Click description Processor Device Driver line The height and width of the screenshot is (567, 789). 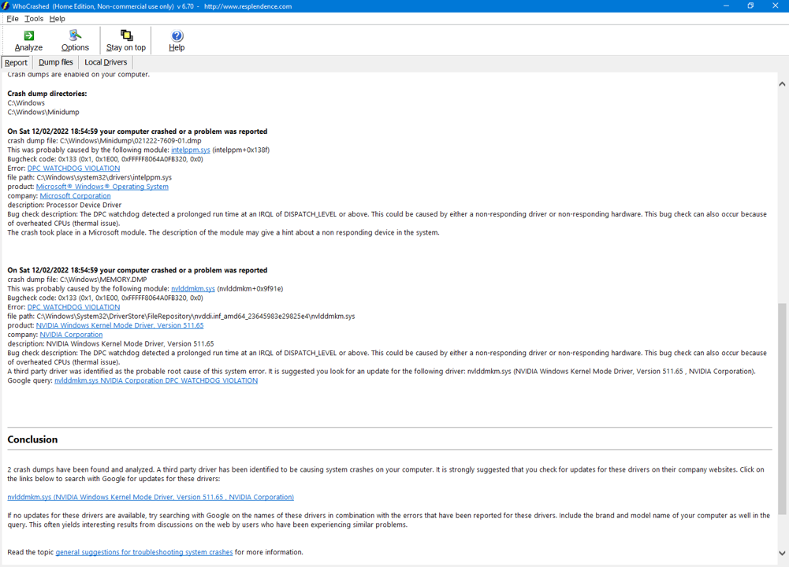[x=65, y=205]
